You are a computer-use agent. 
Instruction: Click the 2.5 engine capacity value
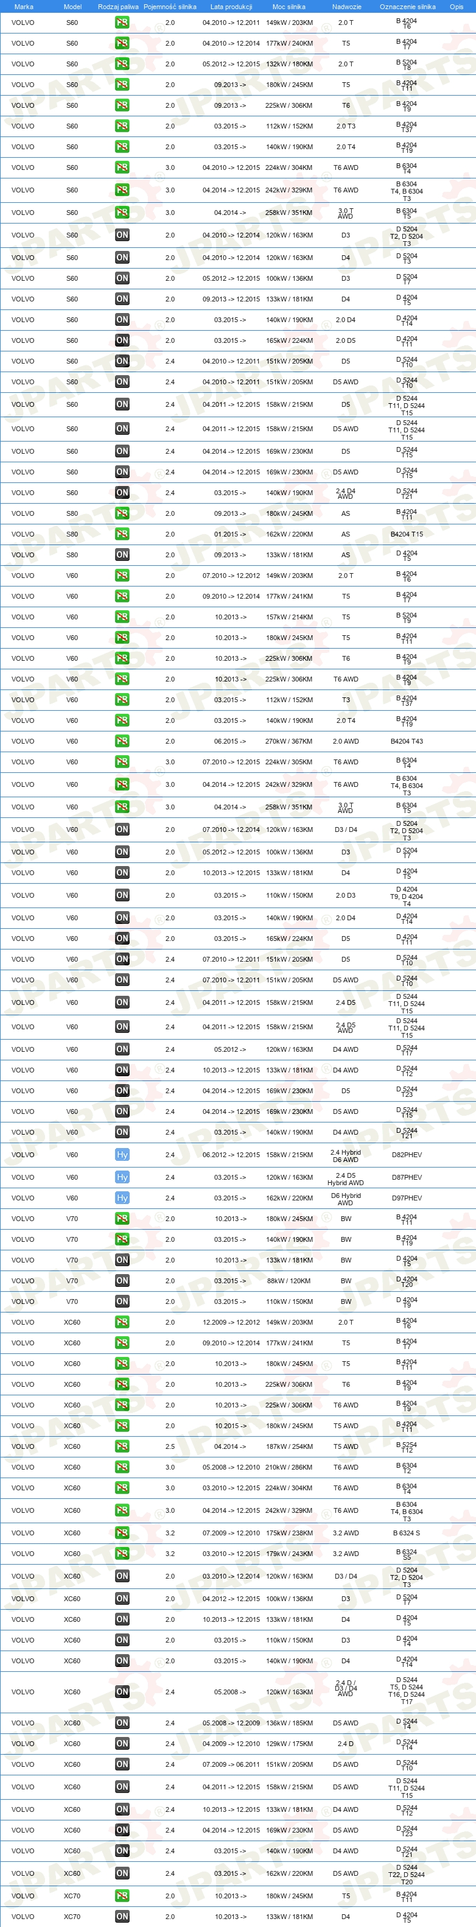tap(170, 1446)
